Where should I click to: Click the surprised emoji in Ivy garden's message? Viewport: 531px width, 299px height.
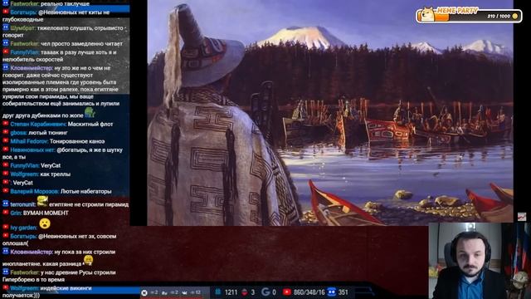[44, 223]
